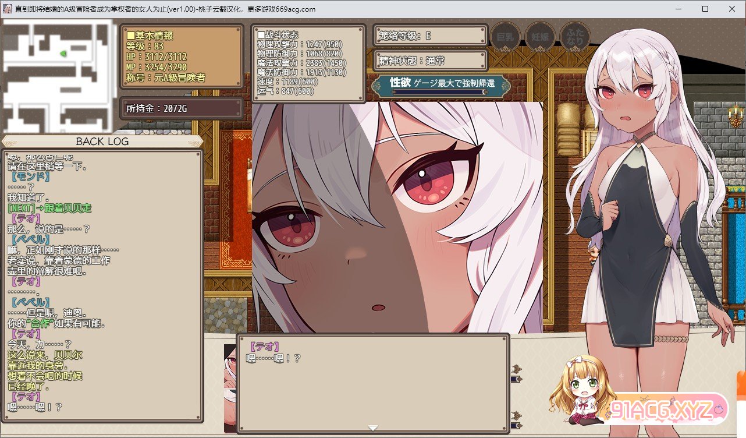Viewport: 746px width, 438px height.
Task: Click the game icon in title bar
Action: click(x=8, y=9)
